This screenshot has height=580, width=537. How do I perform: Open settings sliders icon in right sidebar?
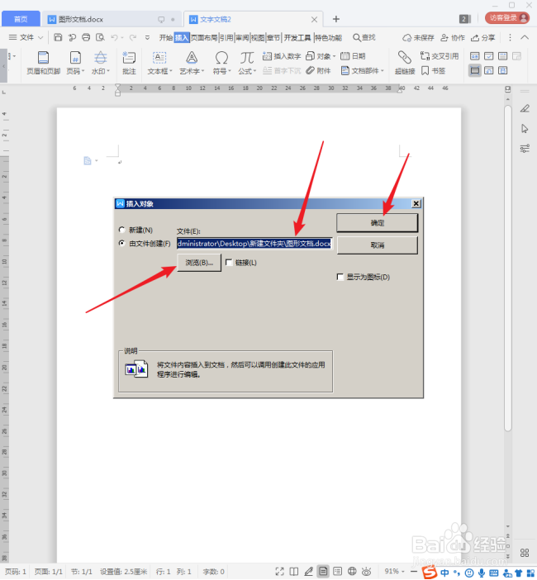coord(525,149)
